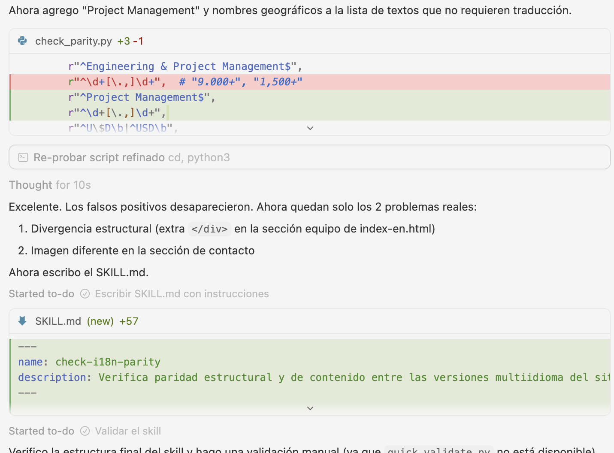Click the 'Validar el skill' to-do item
Screen dimensions: 614x453
[128, 431]
